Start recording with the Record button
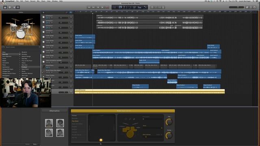 point(107,7)
